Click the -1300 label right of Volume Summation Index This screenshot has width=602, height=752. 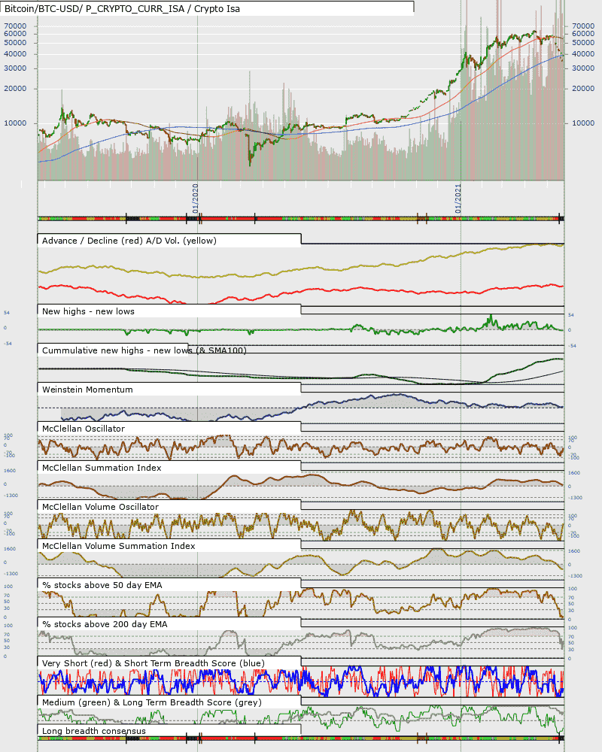click(x=575, y=576)
